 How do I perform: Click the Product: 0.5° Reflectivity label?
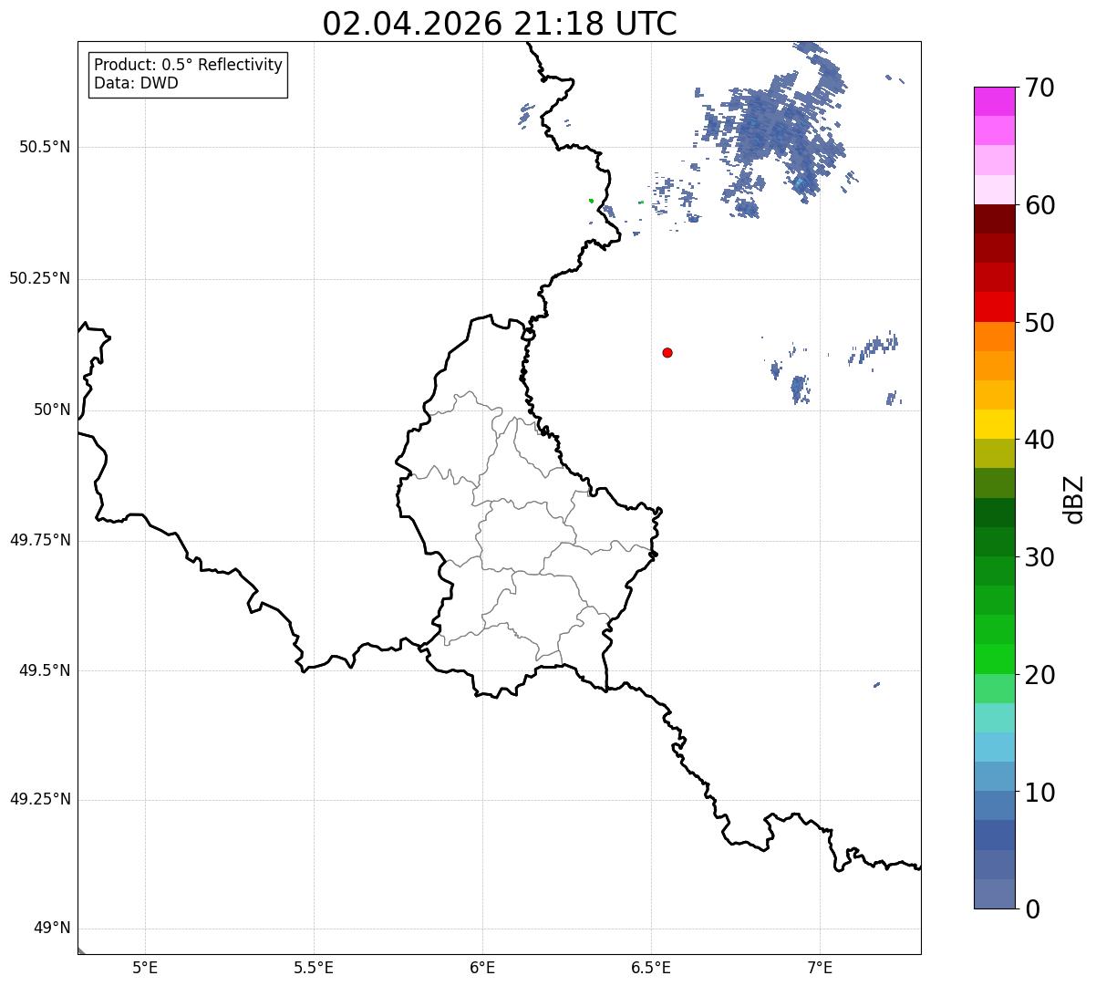(188, 66)
